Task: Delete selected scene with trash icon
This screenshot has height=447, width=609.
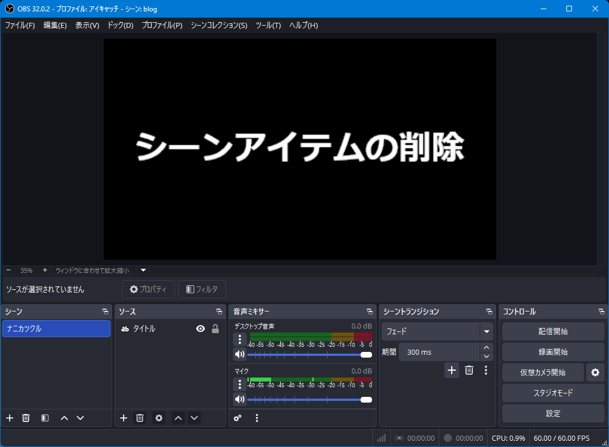Action: click(x=26, y=418)
